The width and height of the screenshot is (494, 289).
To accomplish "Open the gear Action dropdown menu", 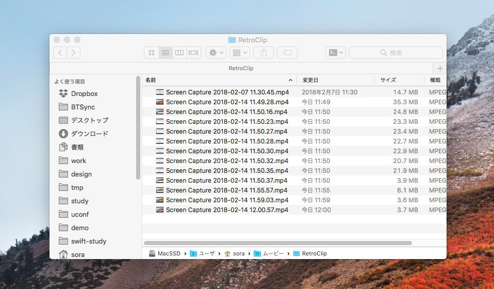I will tap(216, 53).
